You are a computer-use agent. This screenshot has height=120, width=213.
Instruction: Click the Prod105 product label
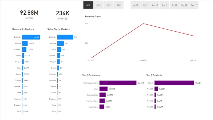[150, 101]
